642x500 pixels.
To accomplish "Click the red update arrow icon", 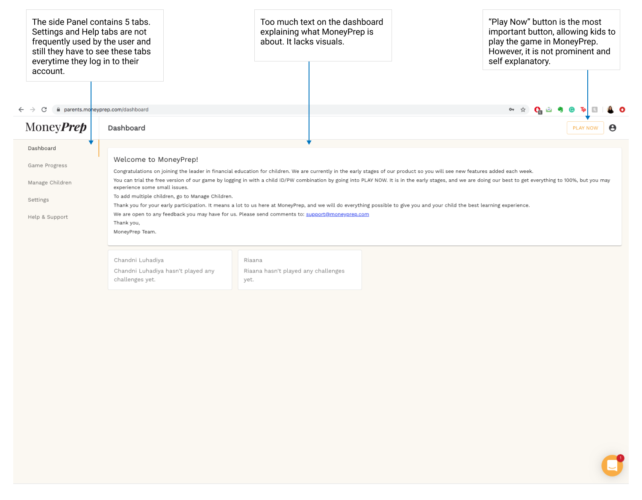I will [622, 110].
